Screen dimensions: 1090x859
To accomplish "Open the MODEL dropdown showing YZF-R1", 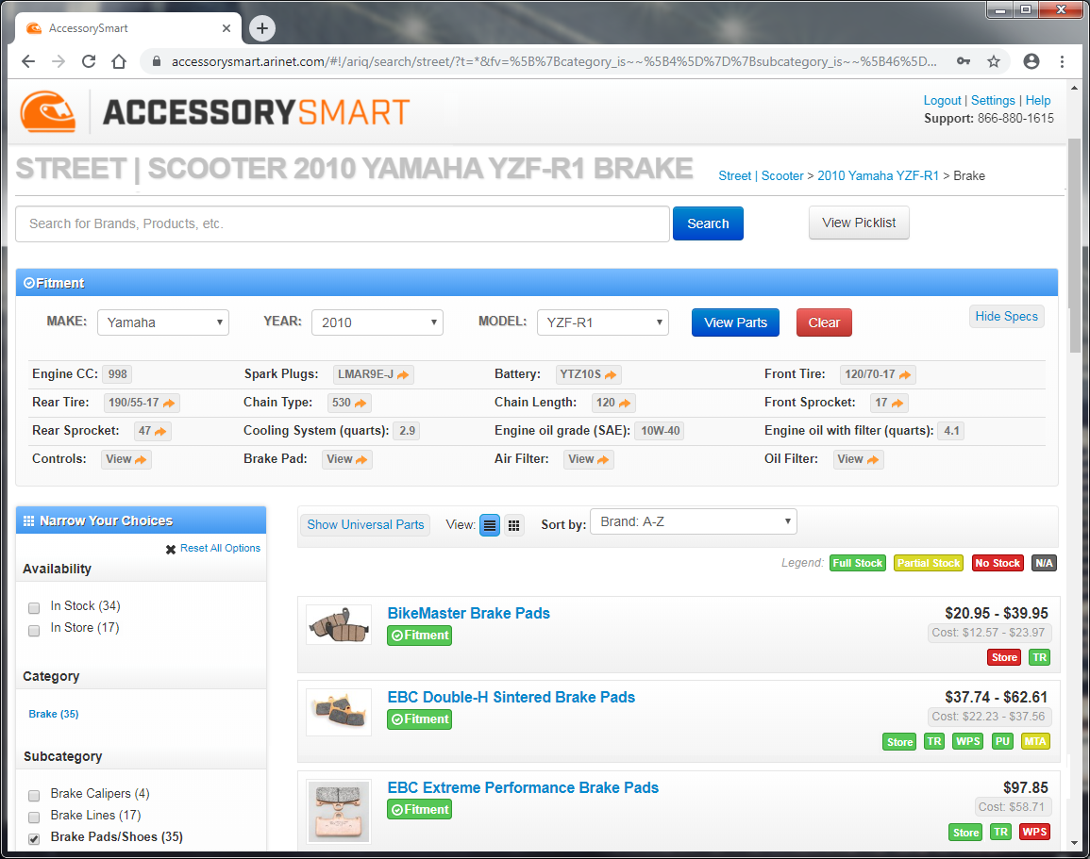I will [x=603, y=322].
